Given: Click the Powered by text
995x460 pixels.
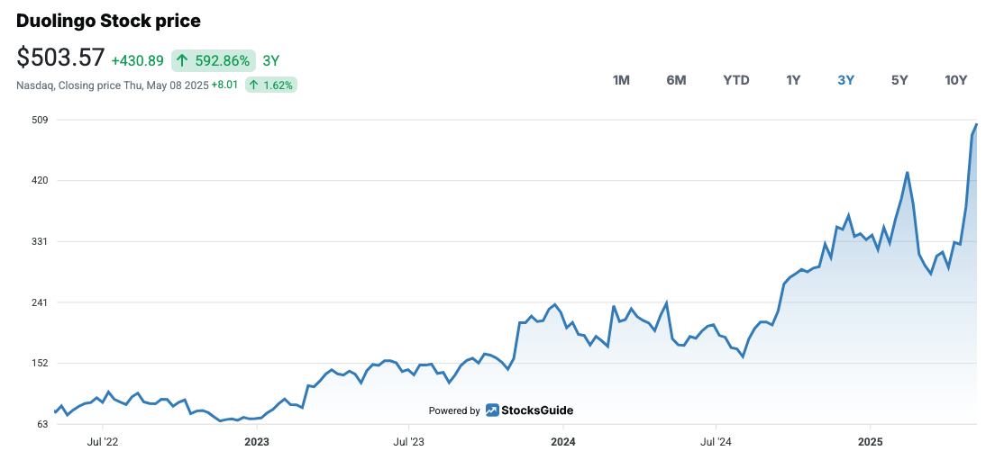Looking at the screenshot, I should tap(454, 410).
